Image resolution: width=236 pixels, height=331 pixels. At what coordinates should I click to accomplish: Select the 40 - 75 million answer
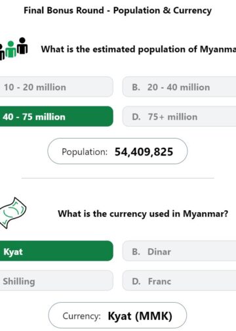coord(56,116)
